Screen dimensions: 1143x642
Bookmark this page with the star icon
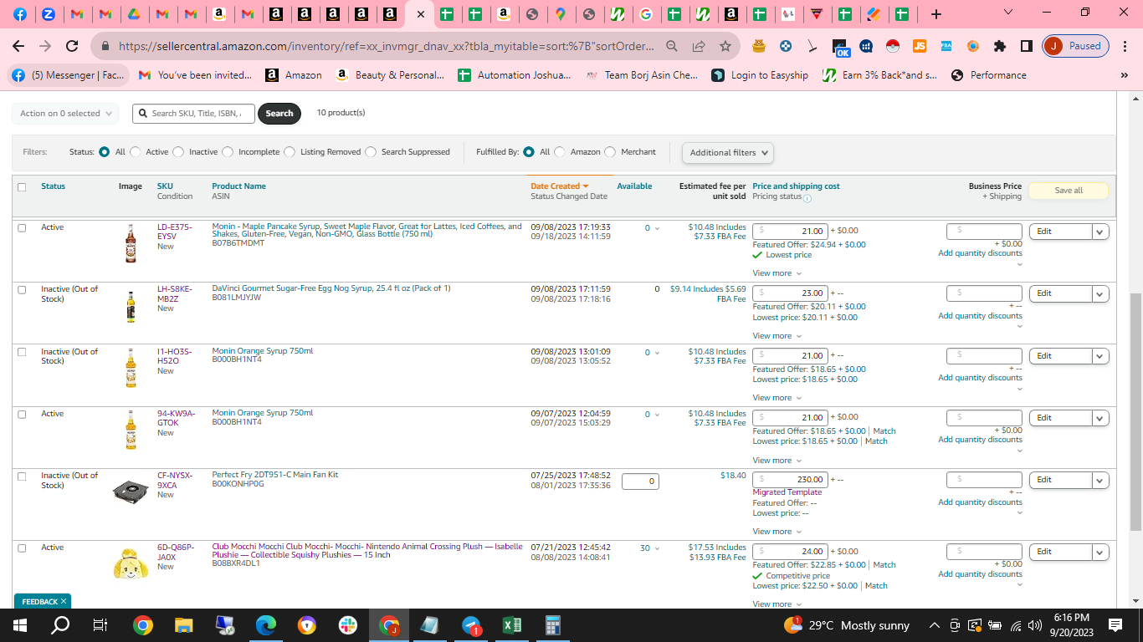(725, 46)
